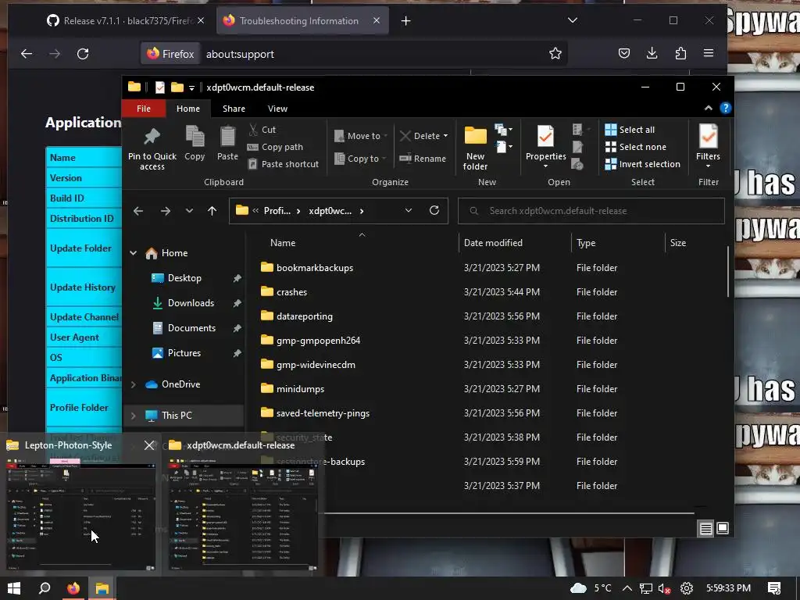The image size is (800, 600).
Task: Click Paste shortcut in the ribbon
Action: coord(283,164)
